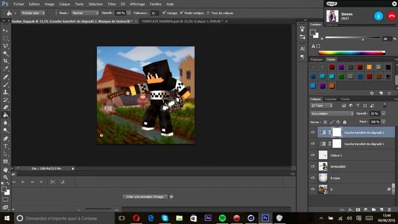
Task: Hide the Calque 1 layer
Action: (x=313, y=155)
